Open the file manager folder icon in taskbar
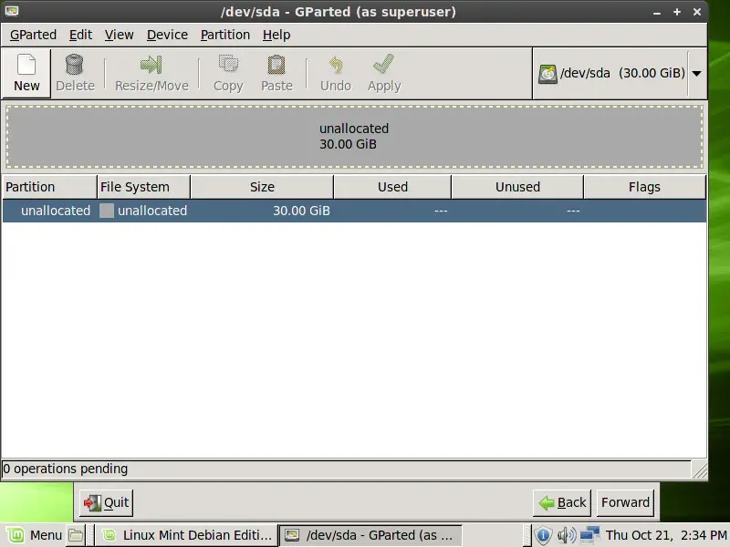 pyautogui.click(x=76, y=535)
